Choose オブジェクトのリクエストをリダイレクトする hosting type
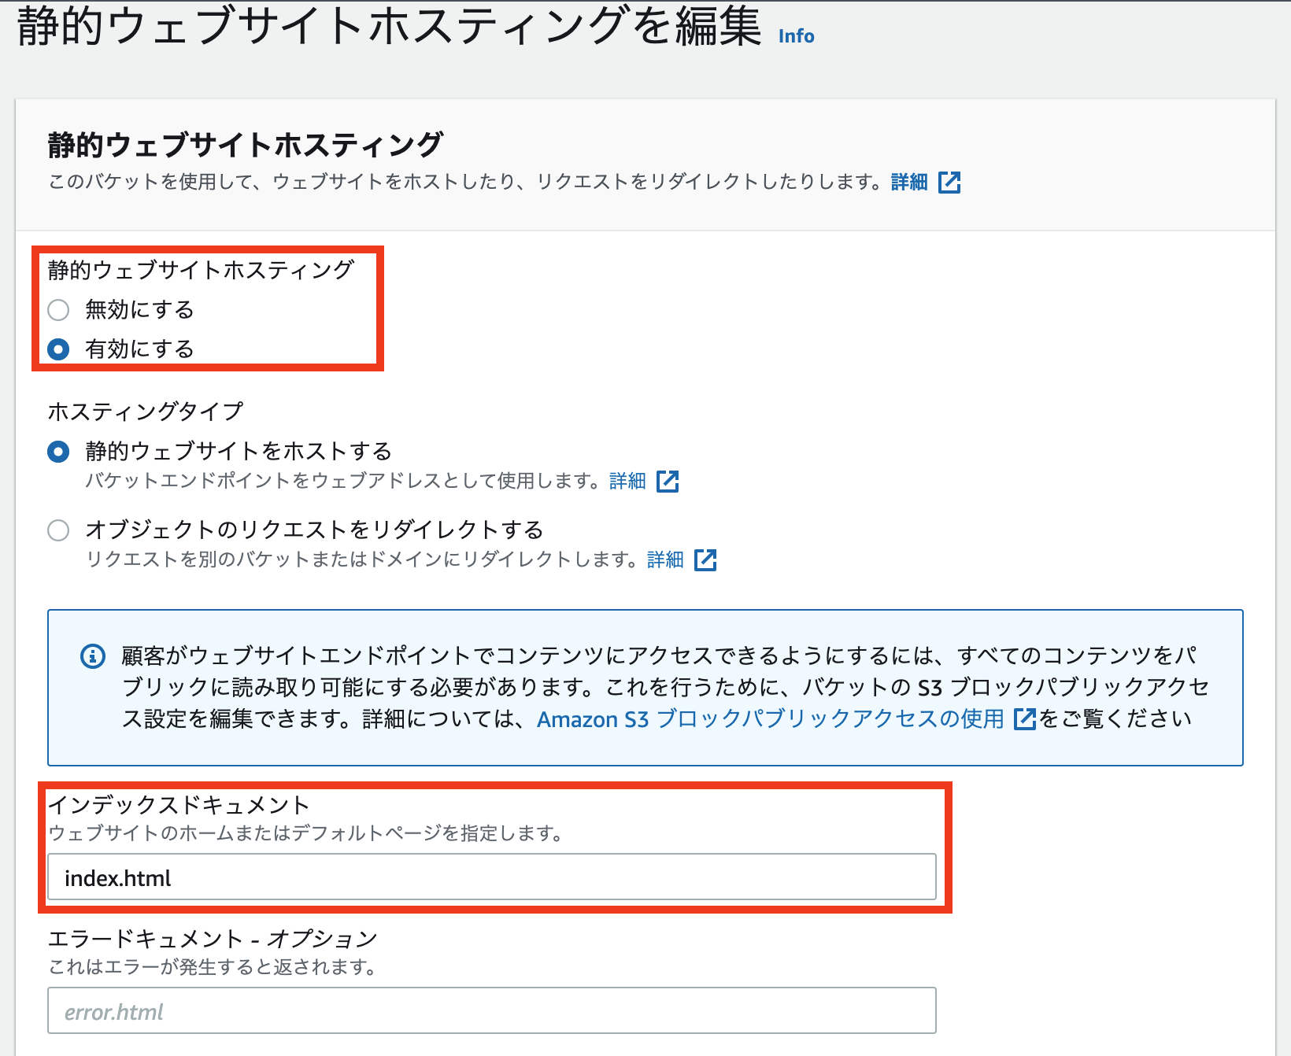The height and width of the screenshot is (1056, 1291). (57, 530)
